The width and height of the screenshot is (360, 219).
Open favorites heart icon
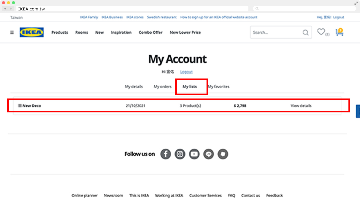(x=321, y=32)
